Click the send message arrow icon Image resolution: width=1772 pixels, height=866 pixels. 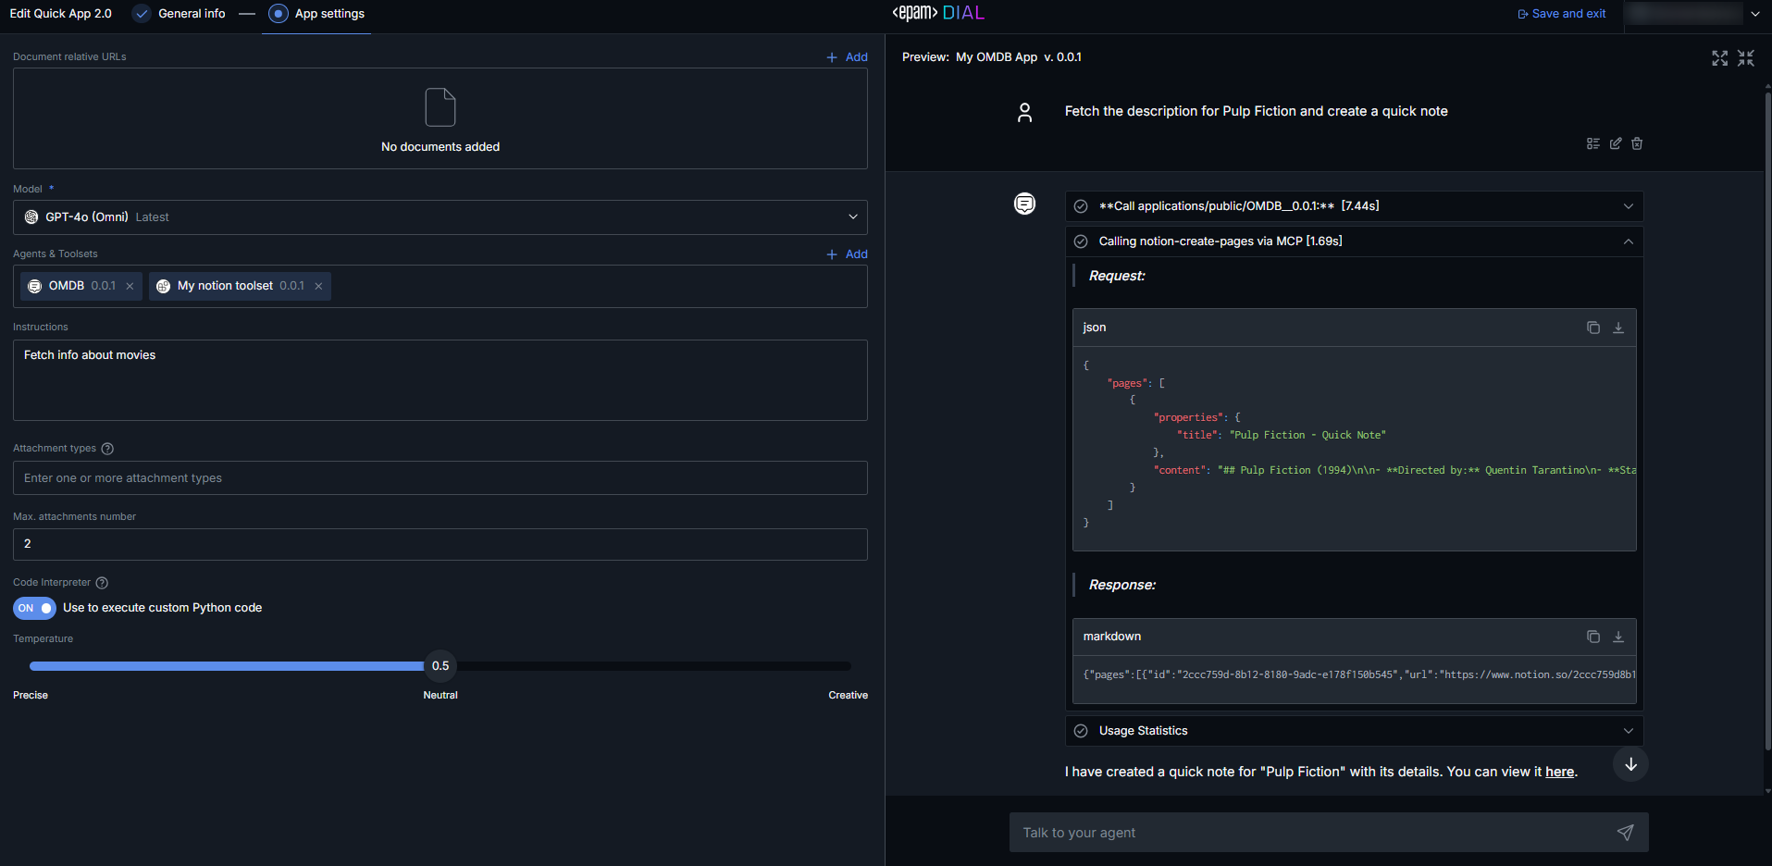[x=1625, y=833]
